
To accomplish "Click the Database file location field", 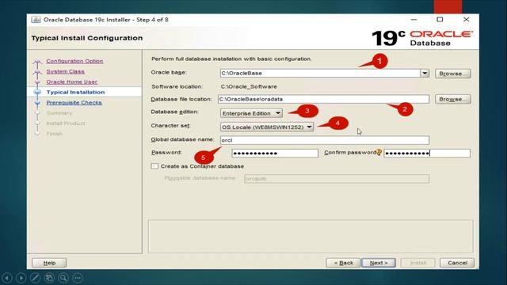I will (324, 99).
